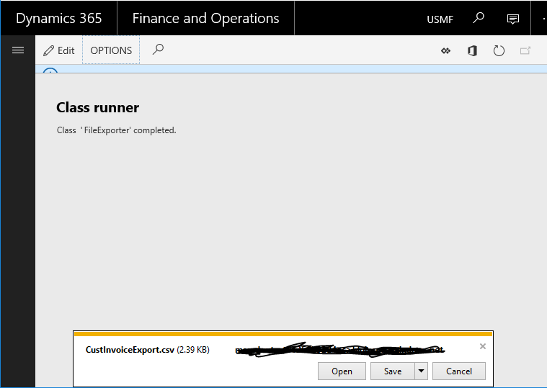547x388 pixels.
Task: Open the OPTIONS tab
Action: 111,50
